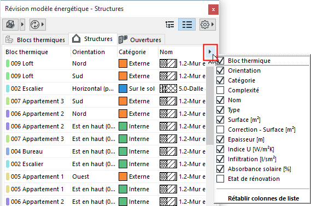Click wall hatch icon in 009 Loft Sud row
The width and height of the screenshot is (311, 206).
coord(168,76)
